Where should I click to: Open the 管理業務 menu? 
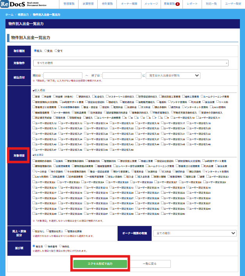coord(69,4)
